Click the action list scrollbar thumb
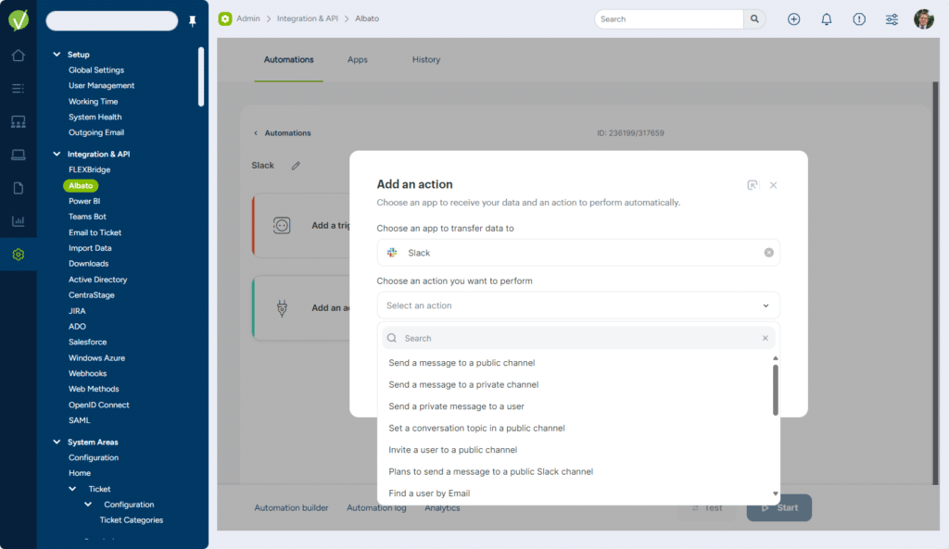The height and width of the screenshot is (549, 949). (776, 389)
